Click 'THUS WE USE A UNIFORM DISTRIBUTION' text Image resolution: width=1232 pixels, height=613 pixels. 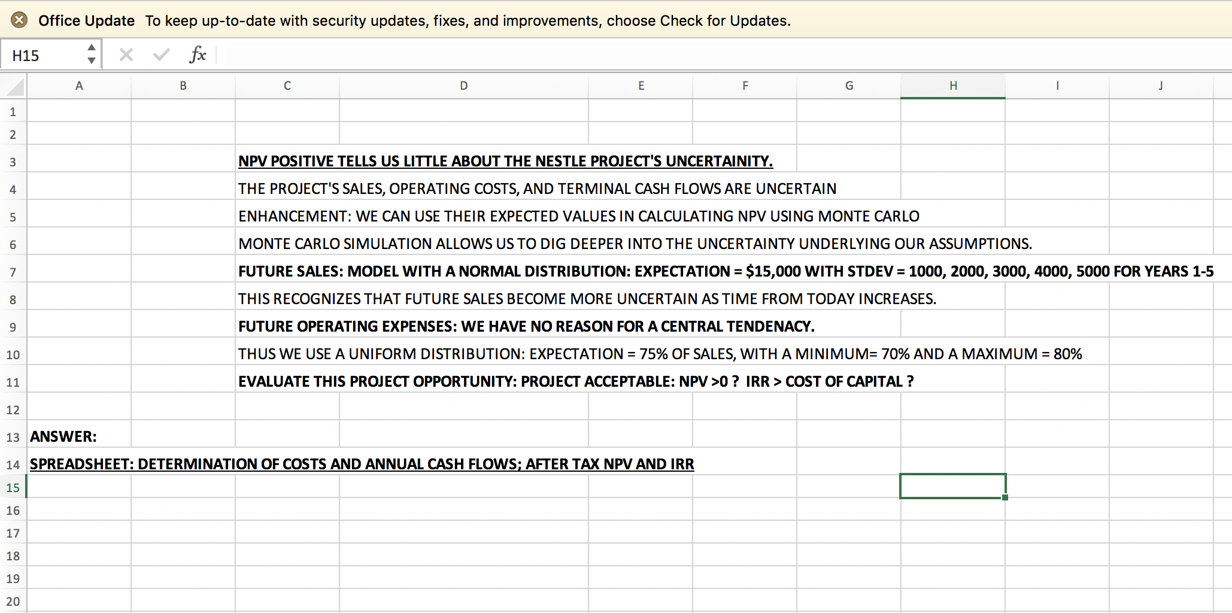pos(660,354)
